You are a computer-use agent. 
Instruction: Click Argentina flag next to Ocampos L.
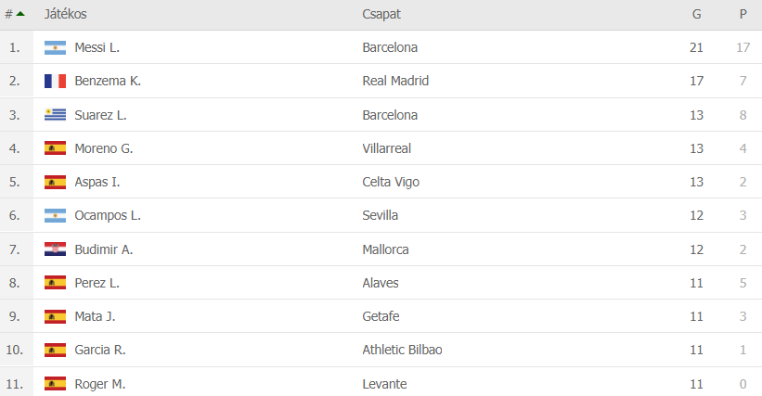[55, 215]
